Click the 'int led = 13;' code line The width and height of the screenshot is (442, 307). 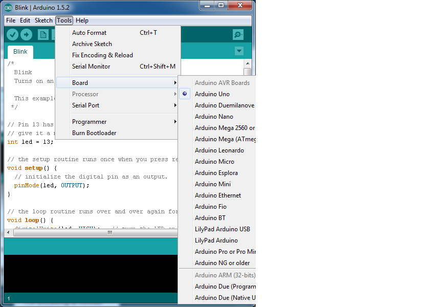click(31, 142)
